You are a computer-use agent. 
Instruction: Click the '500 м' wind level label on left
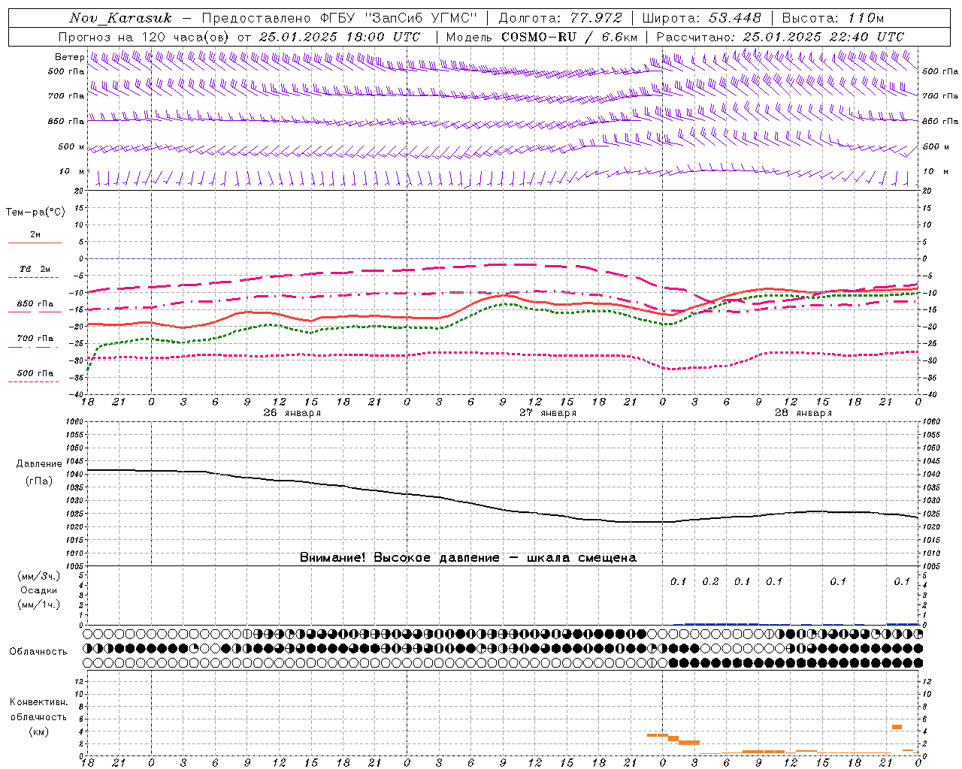click(x=72, y=146)
